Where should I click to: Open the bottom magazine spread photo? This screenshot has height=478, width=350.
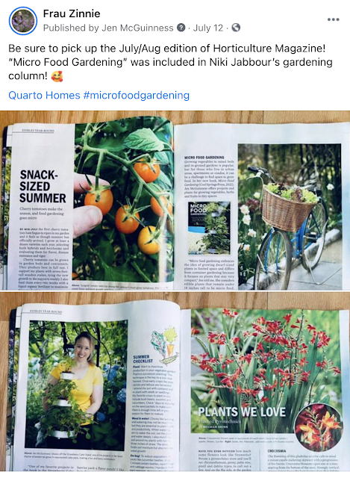pos(175,383)
